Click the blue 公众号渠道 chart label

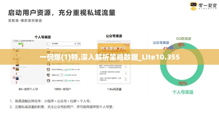[x=161, y=42]
